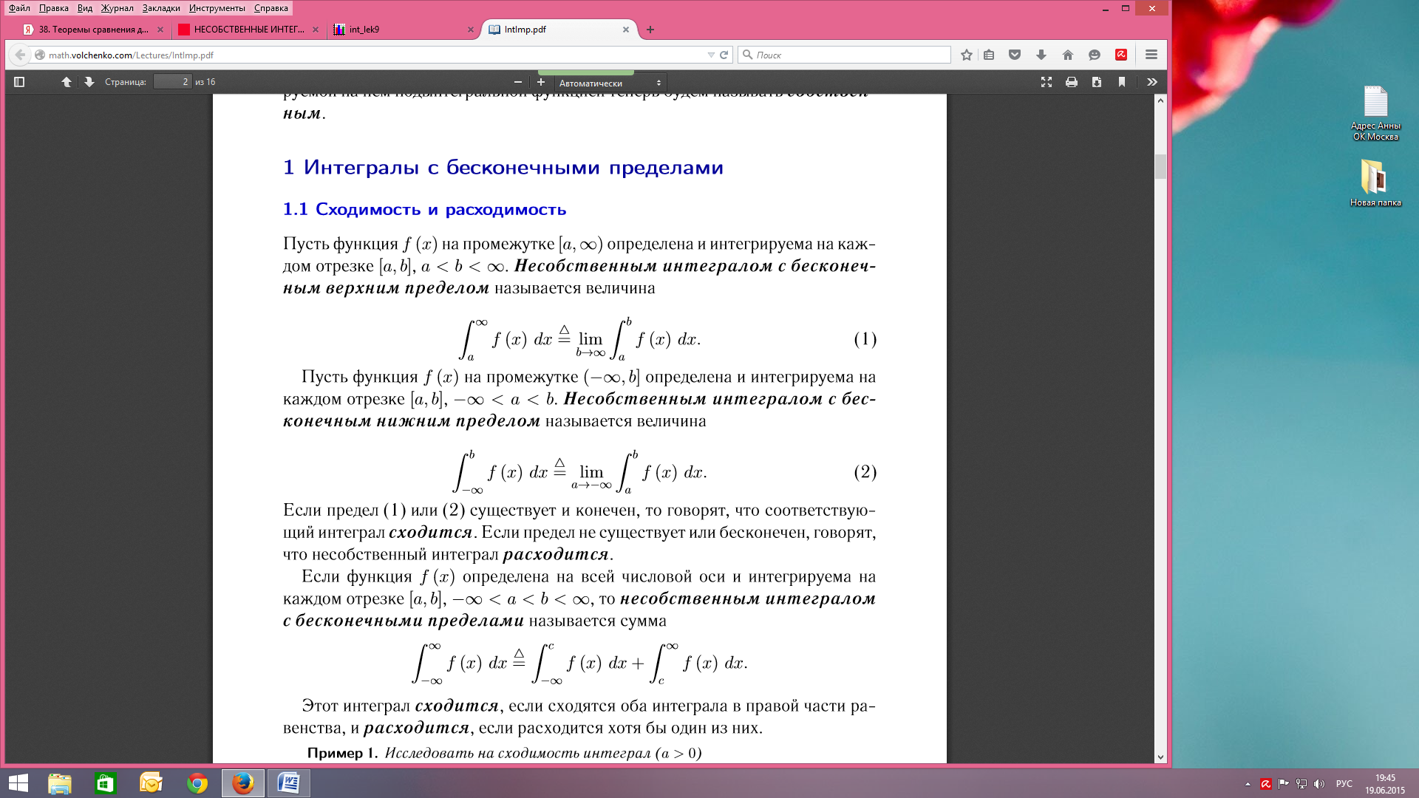Open File Explorer from taskbar
Image resolution: width=1419 pixels, height=798 pixels.
[60, 783]
